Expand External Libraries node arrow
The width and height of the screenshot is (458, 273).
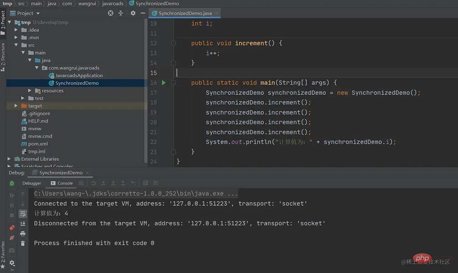10,159
